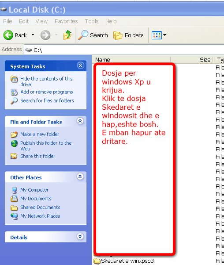Click the My Network Places icon

tap(14, 216)
